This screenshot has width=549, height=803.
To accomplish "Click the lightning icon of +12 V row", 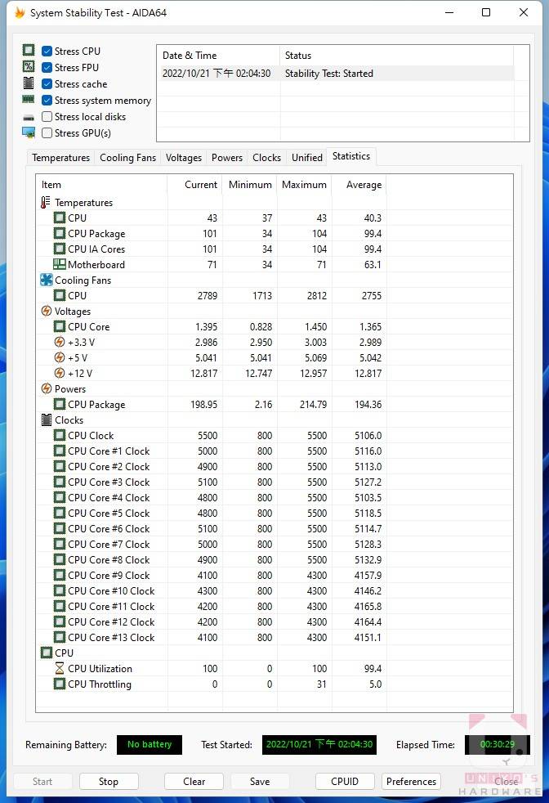I will [x=60, y=373].
